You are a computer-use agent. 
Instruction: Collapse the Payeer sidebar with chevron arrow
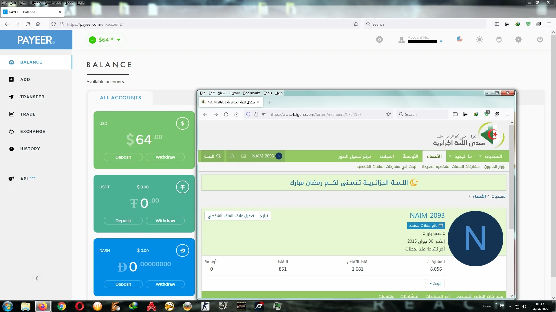tap(37, 278)
